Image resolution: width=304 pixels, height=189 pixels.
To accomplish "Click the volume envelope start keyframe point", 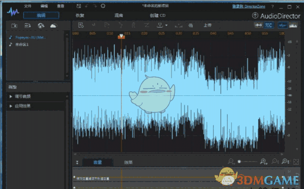I will click(x=74, y=177).
